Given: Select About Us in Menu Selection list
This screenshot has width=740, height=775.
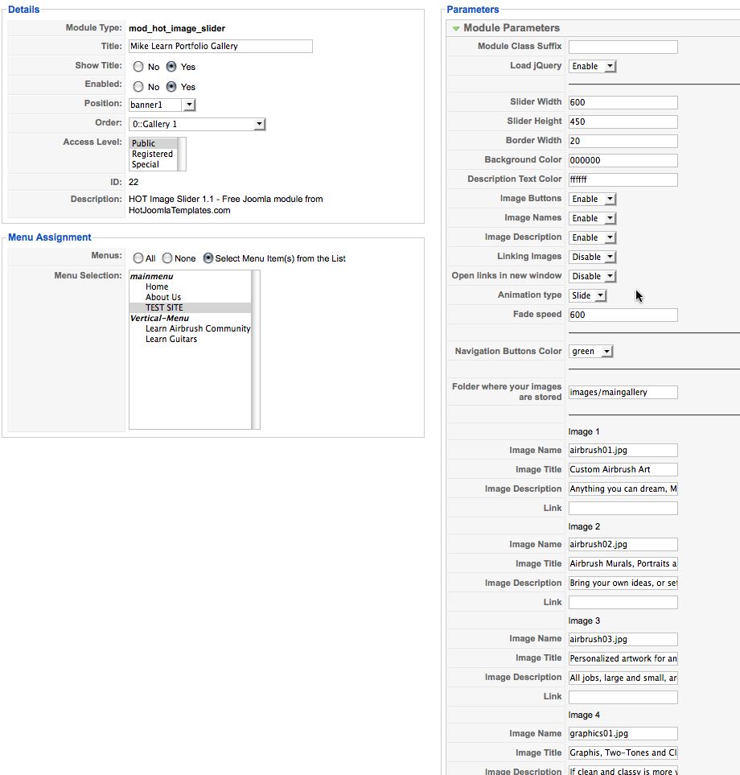Looking at the screenshot, I should 190,297.
